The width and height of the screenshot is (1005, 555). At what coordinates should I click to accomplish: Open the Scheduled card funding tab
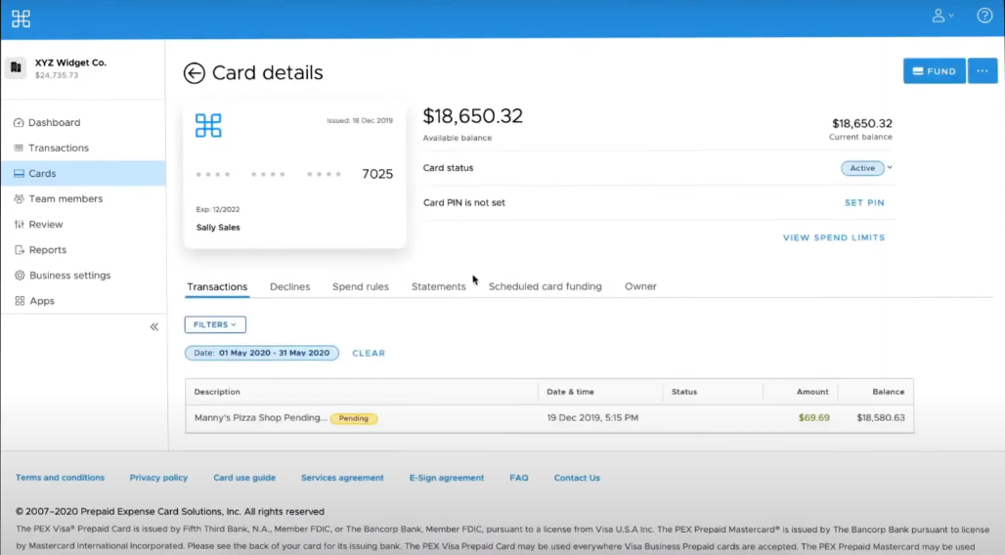coord(545,287)
